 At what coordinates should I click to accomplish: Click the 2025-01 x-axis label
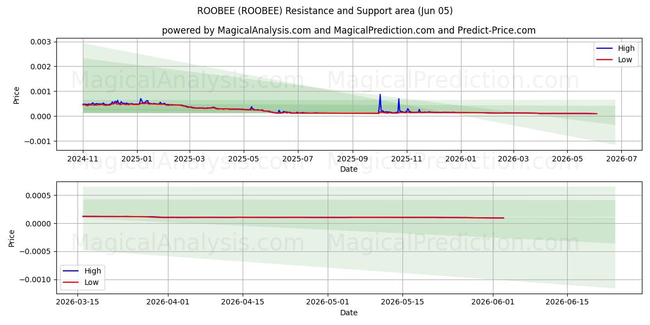click(x=136, y=159)
